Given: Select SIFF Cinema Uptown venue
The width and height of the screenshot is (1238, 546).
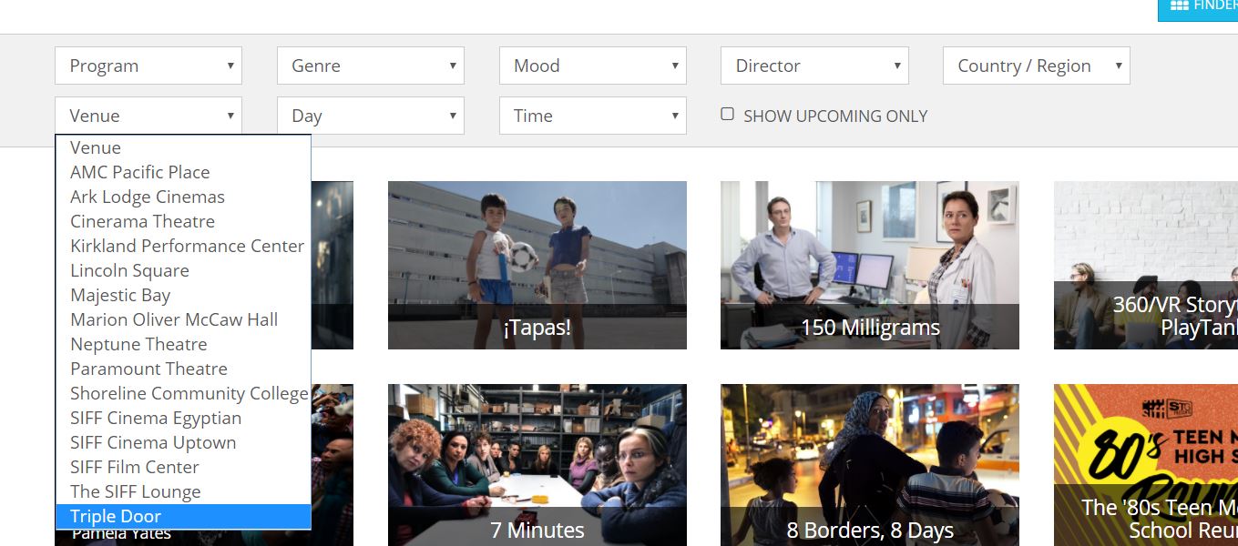Looking at the screenshot, I should tap(183, 442).
